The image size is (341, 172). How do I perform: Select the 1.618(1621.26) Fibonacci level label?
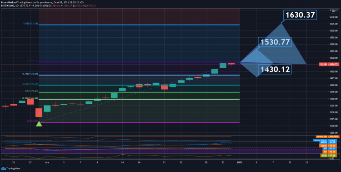point(30,23)
